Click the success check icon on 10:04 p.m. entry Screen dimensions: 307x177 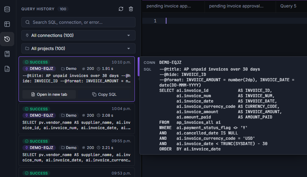27,109
